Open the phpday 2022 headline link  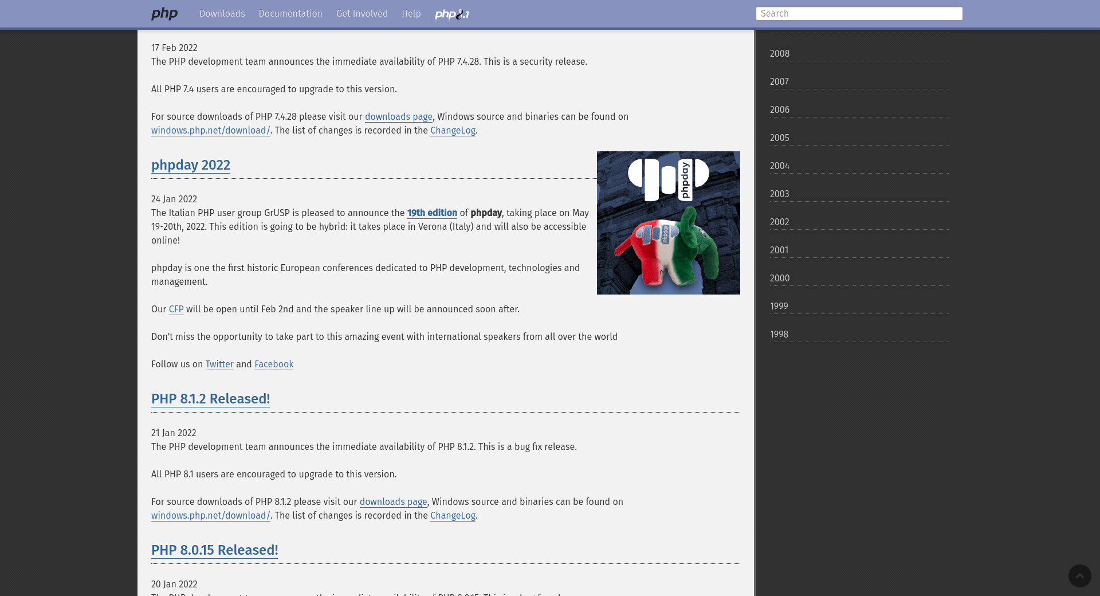click(190, 165)
